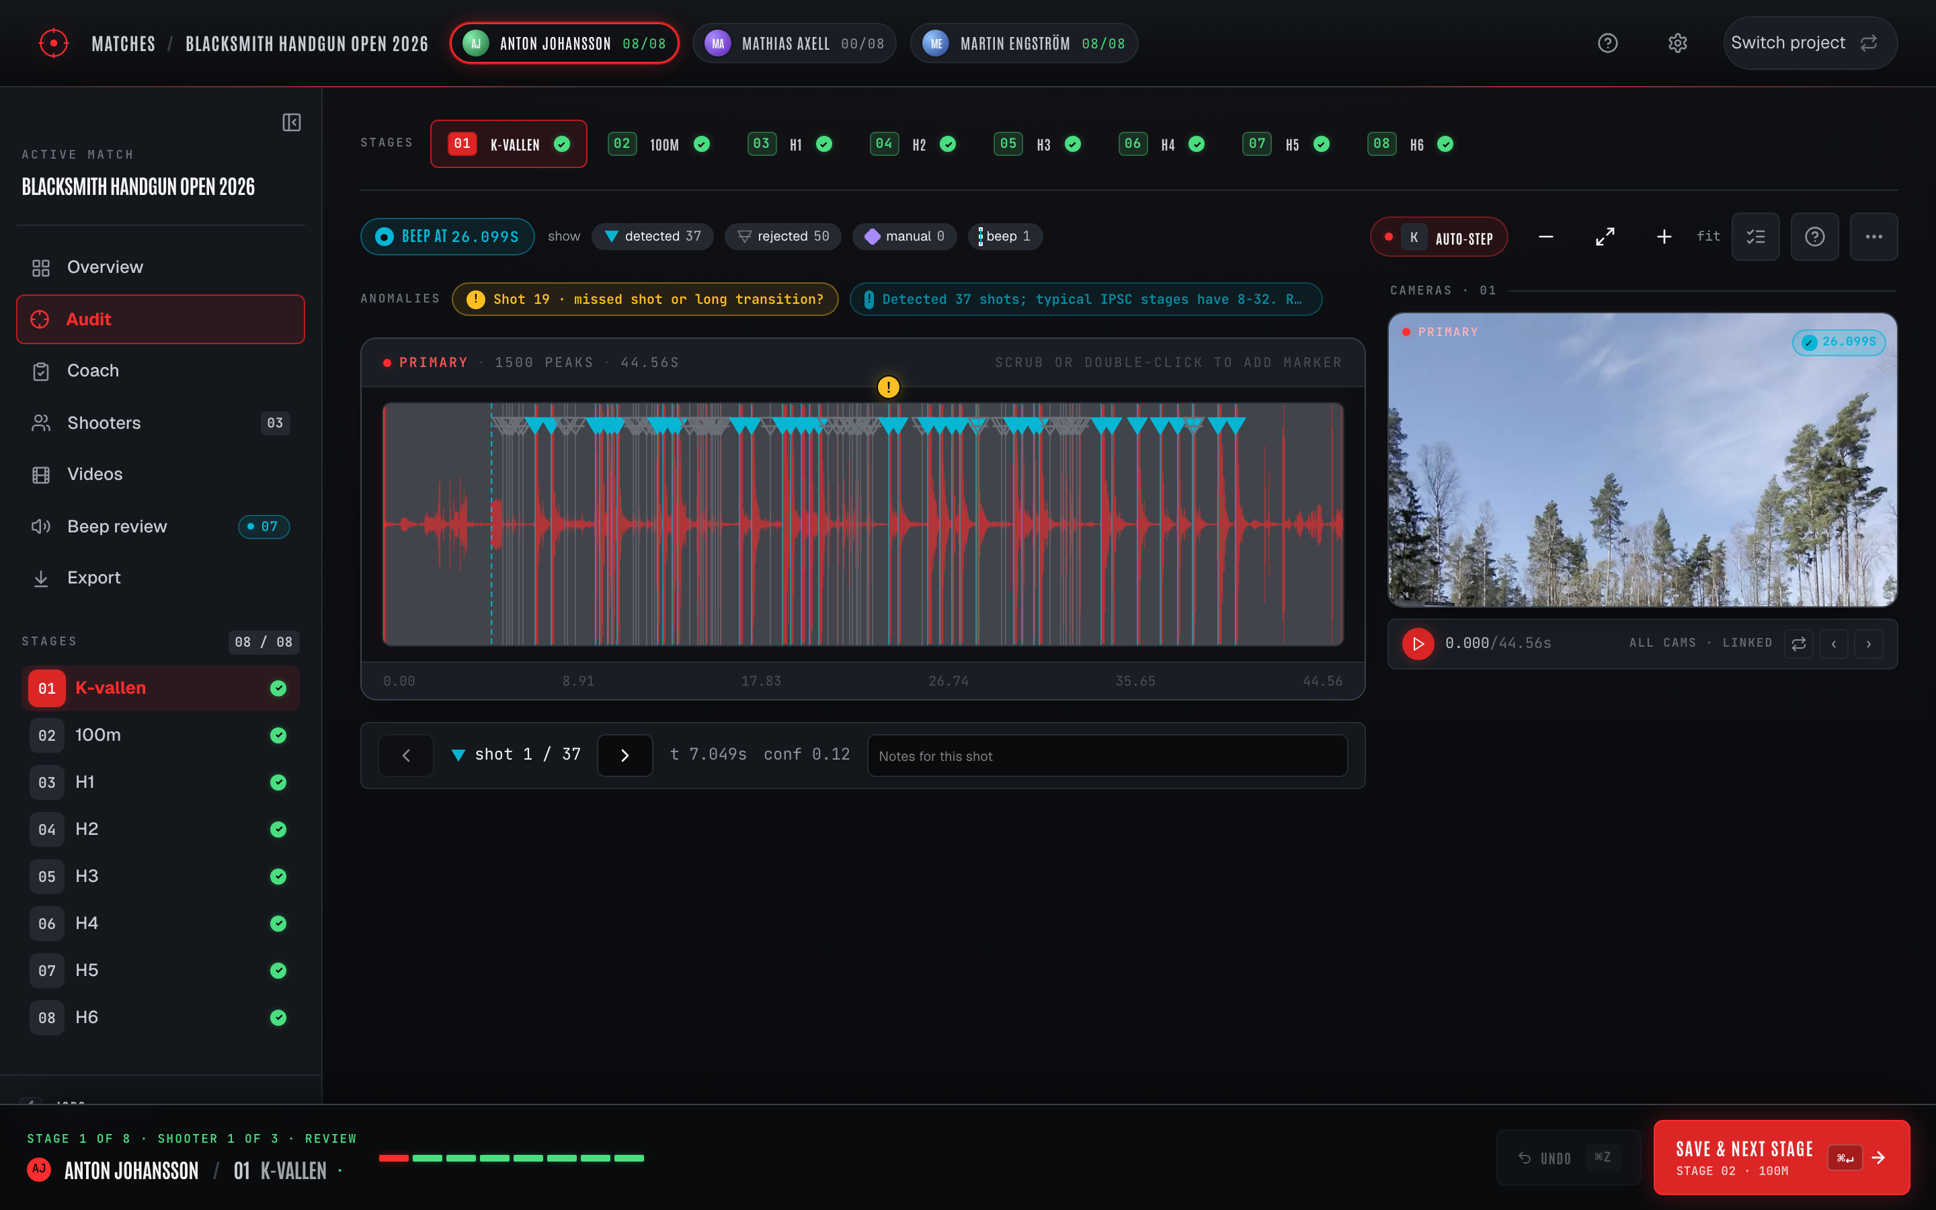The height and width of the screenshot is (1210, 1936).
Task: Toggle rejected 50 shots filter
Action: point(783,236)
